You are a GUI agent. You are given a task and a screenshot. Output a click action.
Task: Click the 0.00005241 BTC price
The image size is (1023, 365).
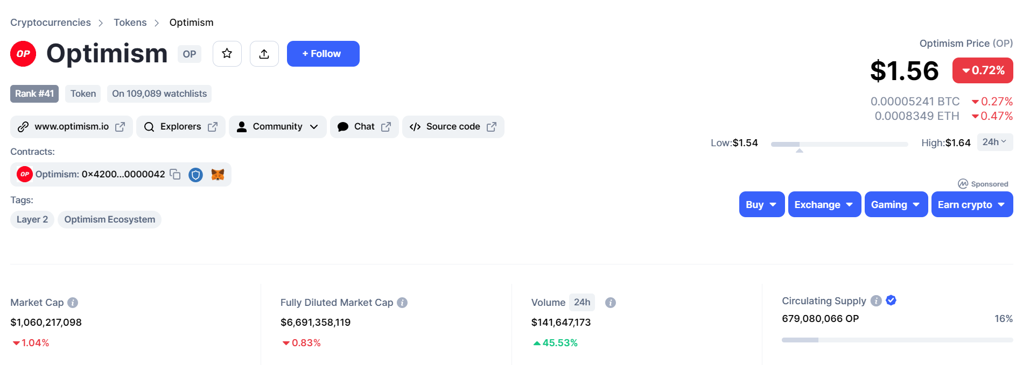click(x=915, y=102)
